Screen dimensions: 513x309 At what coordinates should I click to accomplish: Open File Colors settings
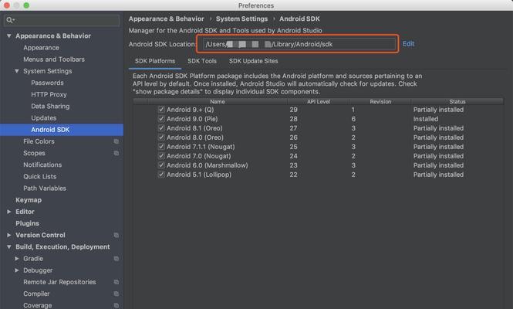[x=39, y=141]
